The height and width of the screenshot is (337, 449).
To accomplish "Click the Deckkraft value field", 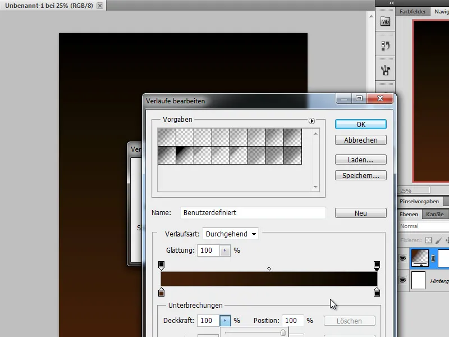I will coord(208,320).
